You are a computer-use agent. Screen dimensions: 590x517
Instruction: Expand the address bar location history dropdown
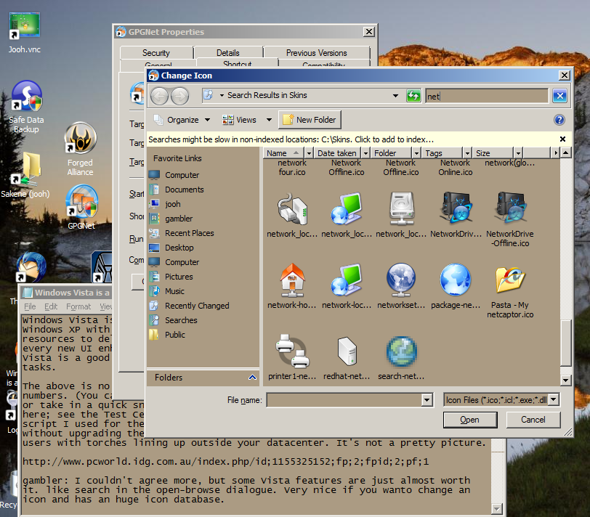pos(395,96)
